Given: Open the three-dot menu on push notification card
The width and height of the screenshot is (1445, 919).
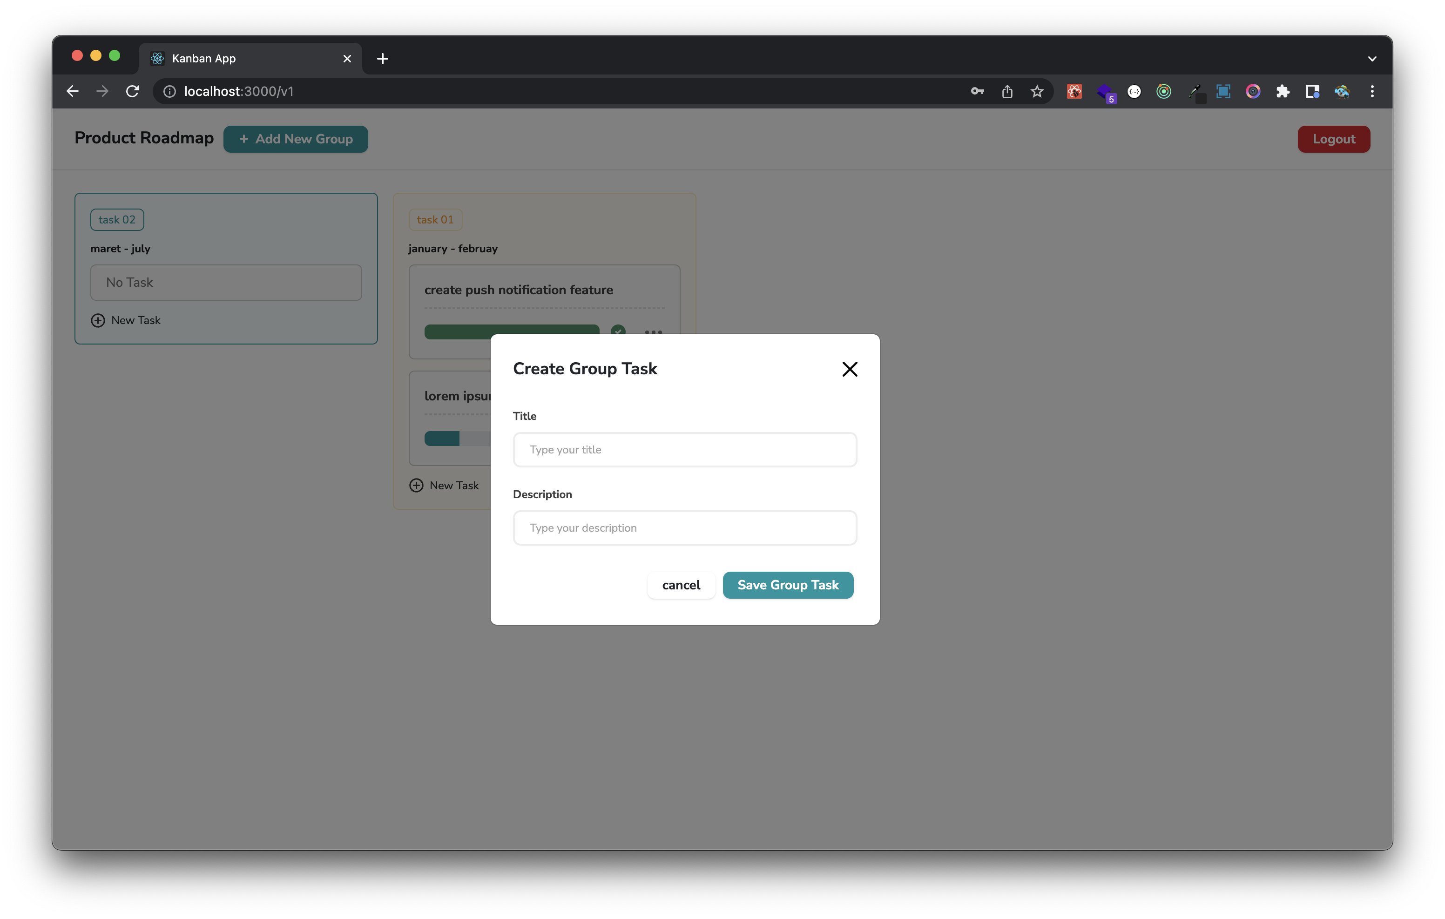Looking at the screenshot, I should [654, 332].
